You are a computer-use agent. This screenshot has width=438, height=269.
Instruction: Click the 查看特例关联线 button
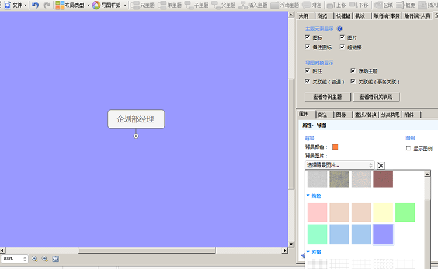[376, 97]
